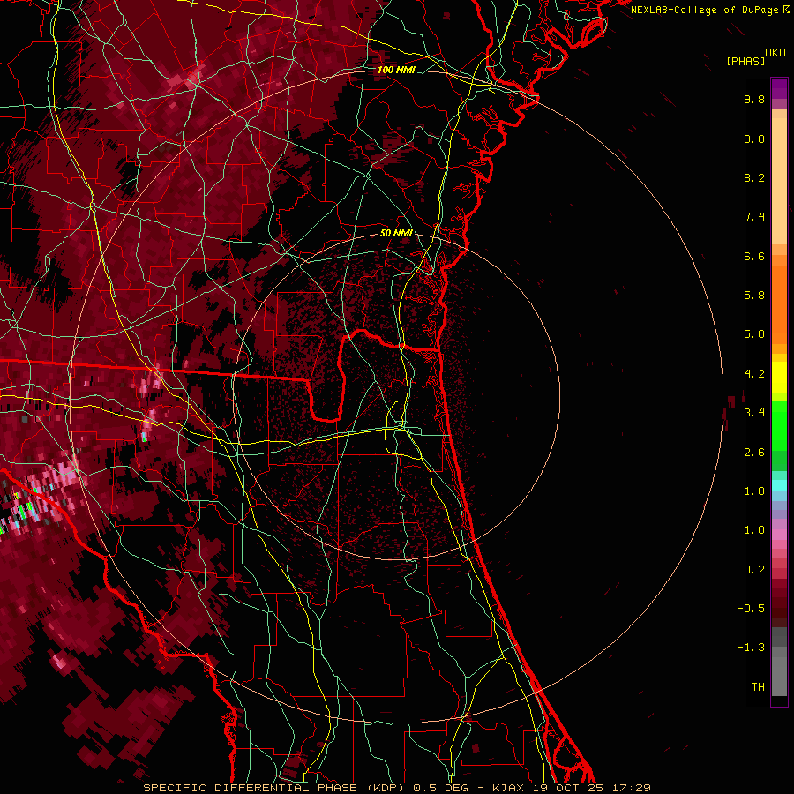Select the 5.8 scale value
The image size is (794, 794).
pyautogui.click(x=754, y=296)
